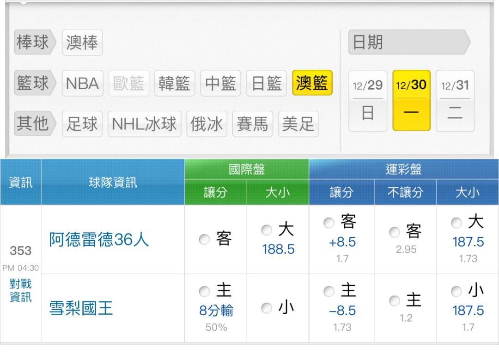Click the 不讓分 sub-header
Screen dimensions: 499x353
[405, 192]
